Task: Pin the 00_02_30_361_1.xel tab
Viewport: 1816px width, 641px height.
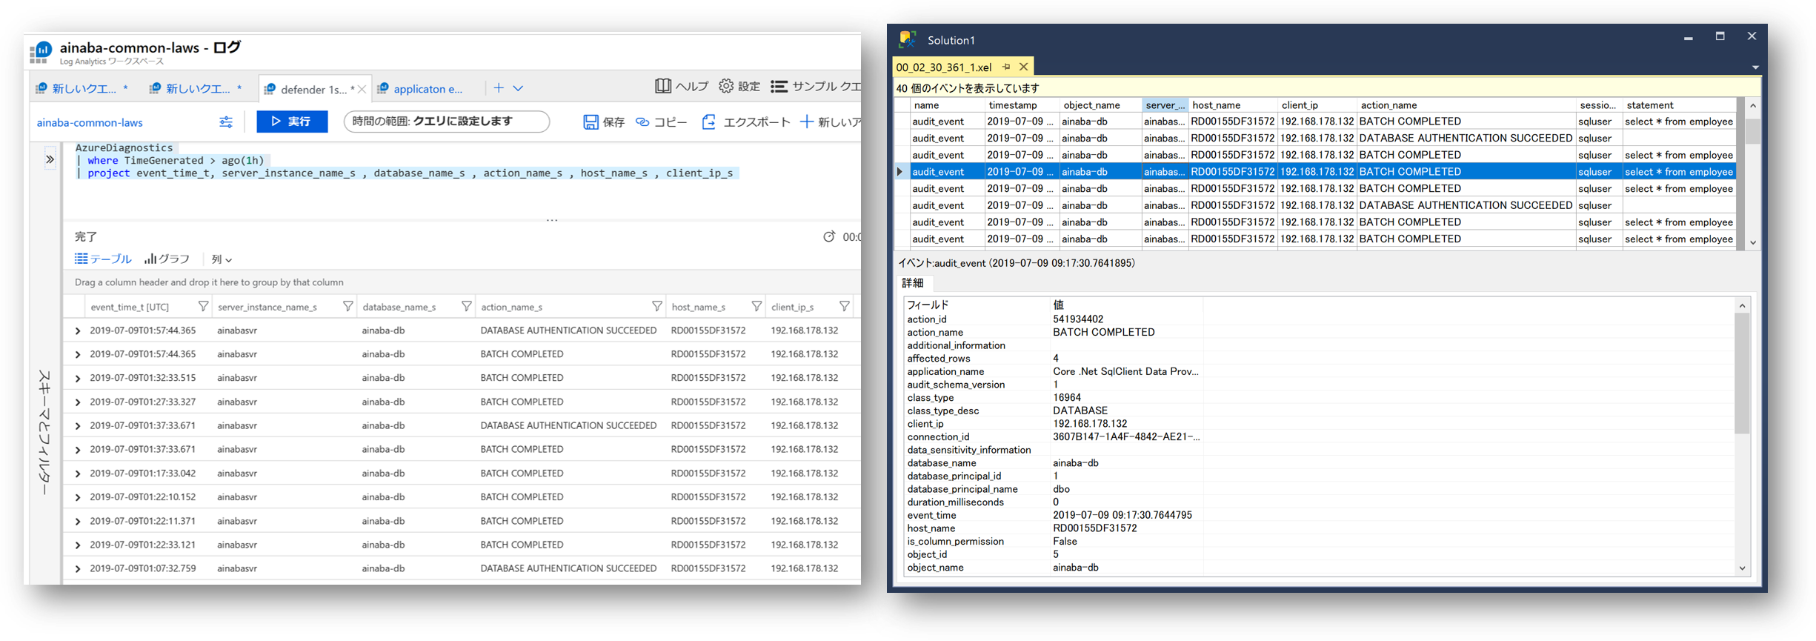Action: [x=1006, y=67]
